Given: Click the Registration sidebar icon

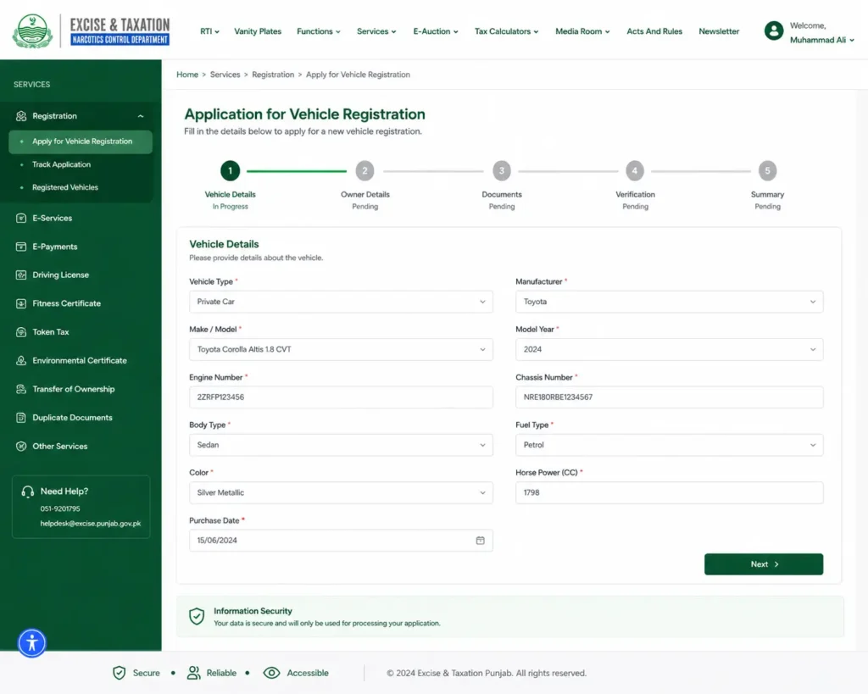Looking at the screenshot, I should 21,116.
